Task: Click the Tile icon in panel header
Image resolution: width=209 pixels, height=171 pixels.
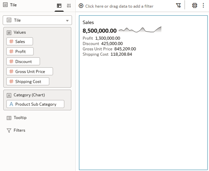Action: tap(5, 5)
